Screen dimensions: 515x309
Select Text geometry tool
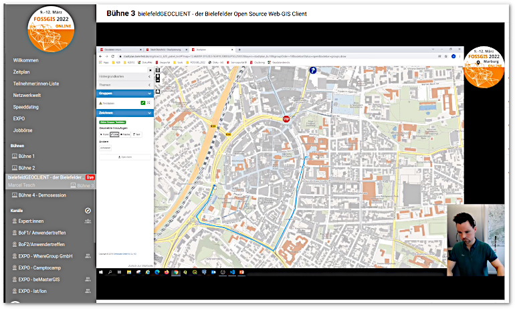pos(136,134)
